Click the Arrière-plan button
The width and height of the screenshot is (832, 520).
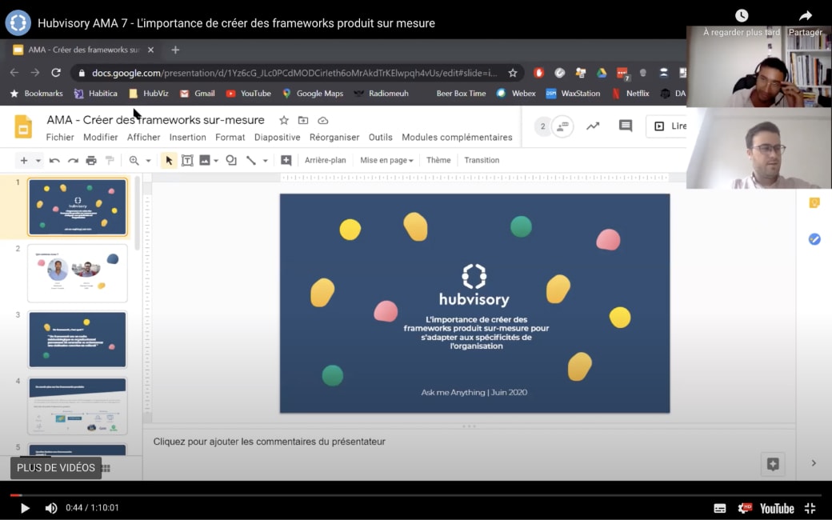tap(326, 160)
